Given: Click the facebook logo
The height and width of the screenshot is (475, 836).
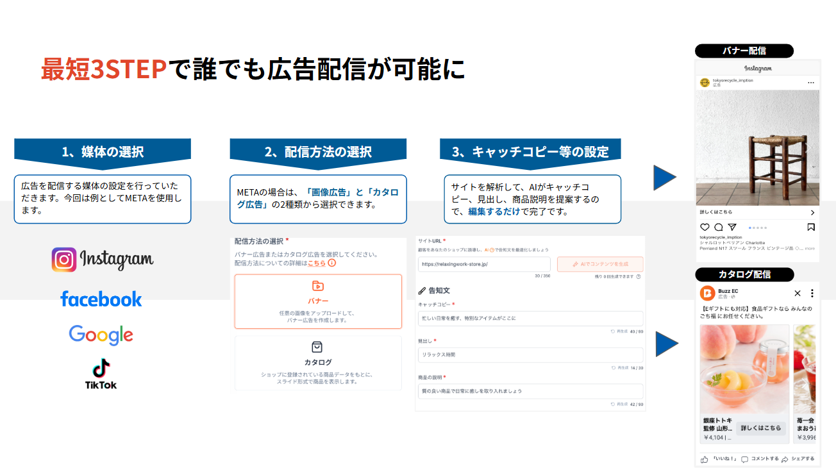Looking at the screenshot, I should 101,299.
